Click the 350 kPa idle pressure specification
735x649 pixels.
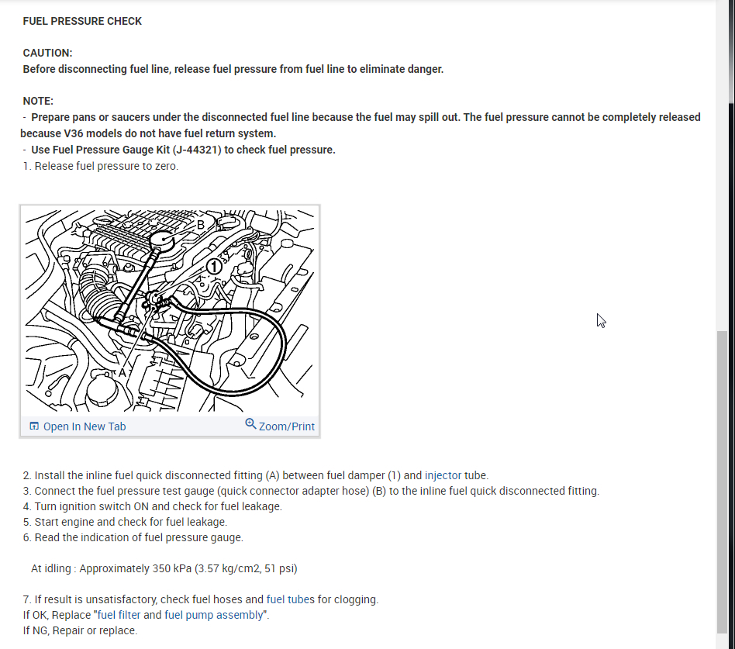tap(164, 569)
